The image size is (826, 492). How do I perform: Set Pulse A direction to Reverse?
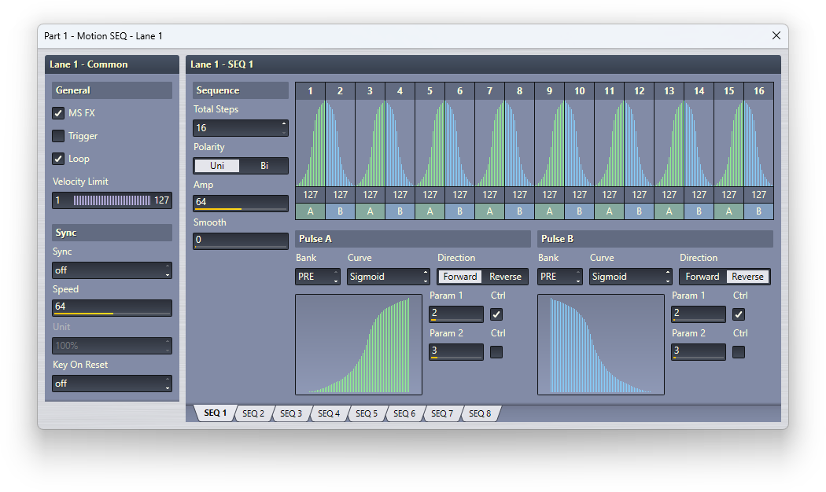[505, 277]
